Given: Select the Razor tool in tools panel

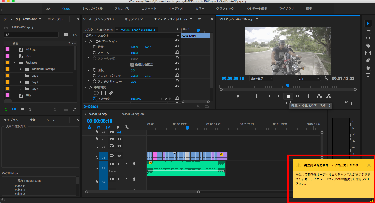Looking at the screenshot, I should (368, 45).
